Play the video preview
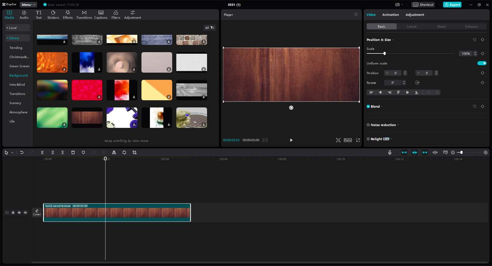The width and height of the screenshot is (492, 266). point(291,140)
